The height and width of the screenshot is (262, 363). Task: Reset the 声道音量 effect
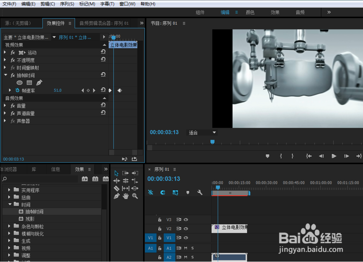click(103, 113)
